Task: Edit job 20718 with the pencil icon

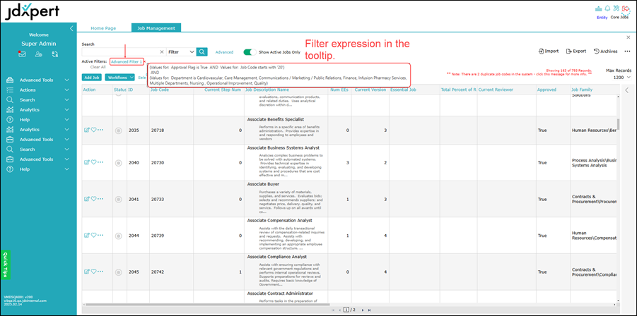Action: point(86,130)
